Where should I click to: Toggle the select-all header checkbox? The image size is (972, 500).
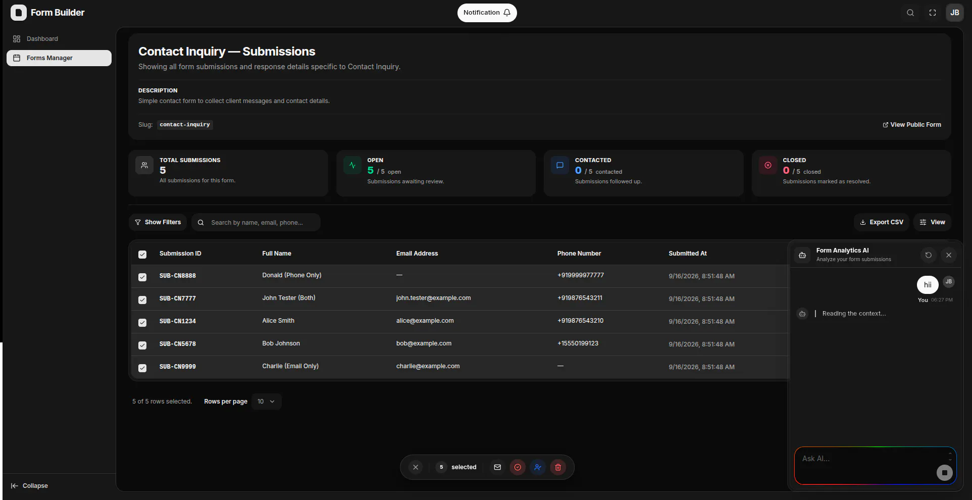pyautogui.click(x=142, y=255)
